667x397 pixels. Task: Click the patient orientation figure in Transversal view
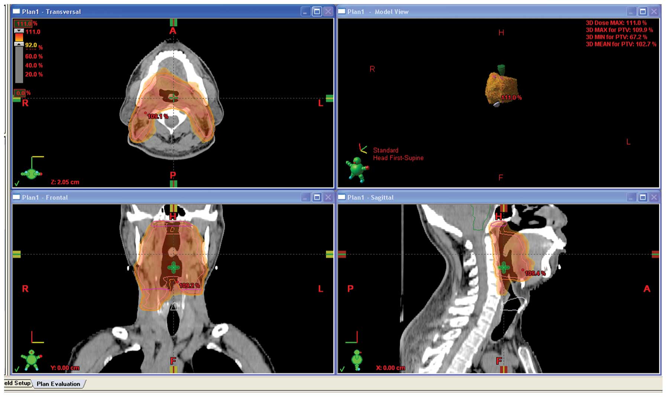(x=31, y=173)
